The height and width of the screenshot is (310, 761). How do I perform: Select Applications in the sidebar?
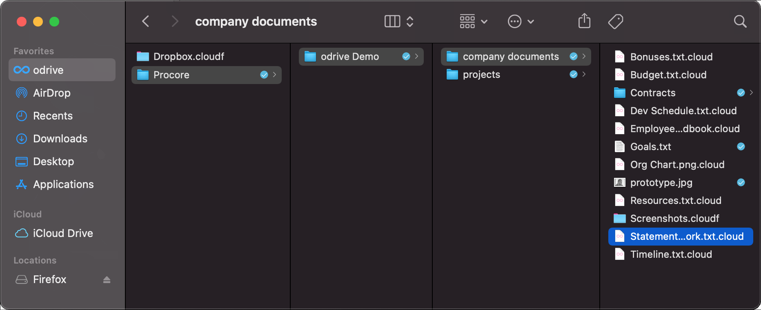63,184
